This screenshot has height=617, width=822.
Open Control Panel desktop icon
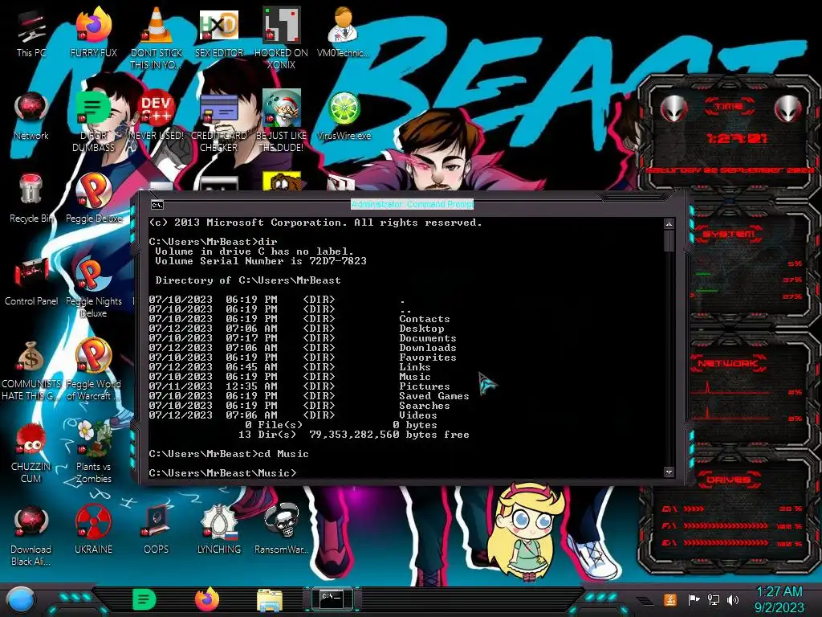click(x=31, y=282)
